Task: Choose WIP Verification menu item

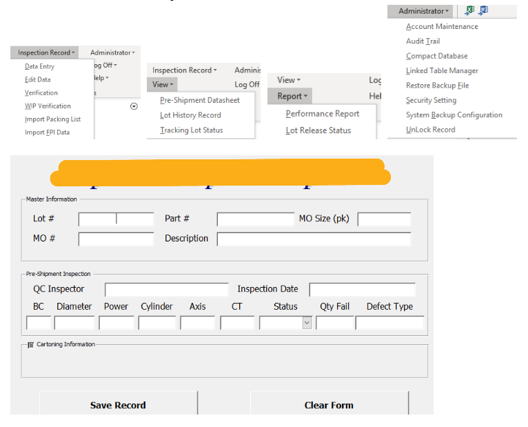Action: click(48, 106)
